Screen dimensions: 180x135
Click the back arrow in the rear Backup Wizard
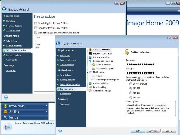click(4, 9)
